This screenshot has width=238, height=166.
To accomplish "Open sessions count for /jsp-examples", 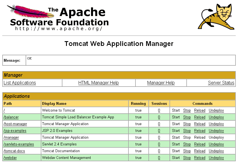I will [159, 131].
